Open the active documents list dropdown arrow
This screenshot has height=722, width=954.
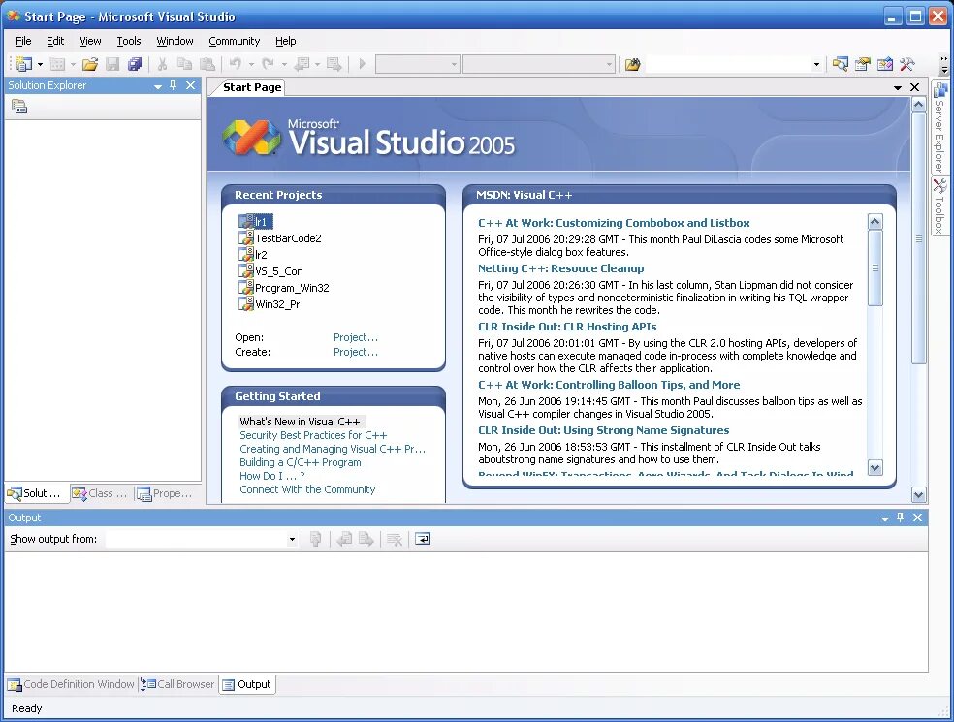point(898,88)
